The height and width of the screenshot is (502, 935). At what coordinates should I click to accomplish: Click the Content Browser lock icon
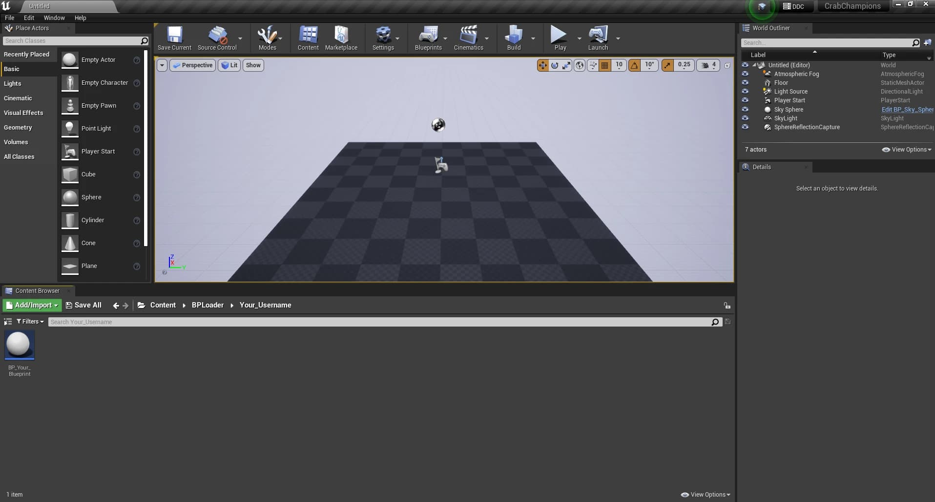(x=727, y=306)
